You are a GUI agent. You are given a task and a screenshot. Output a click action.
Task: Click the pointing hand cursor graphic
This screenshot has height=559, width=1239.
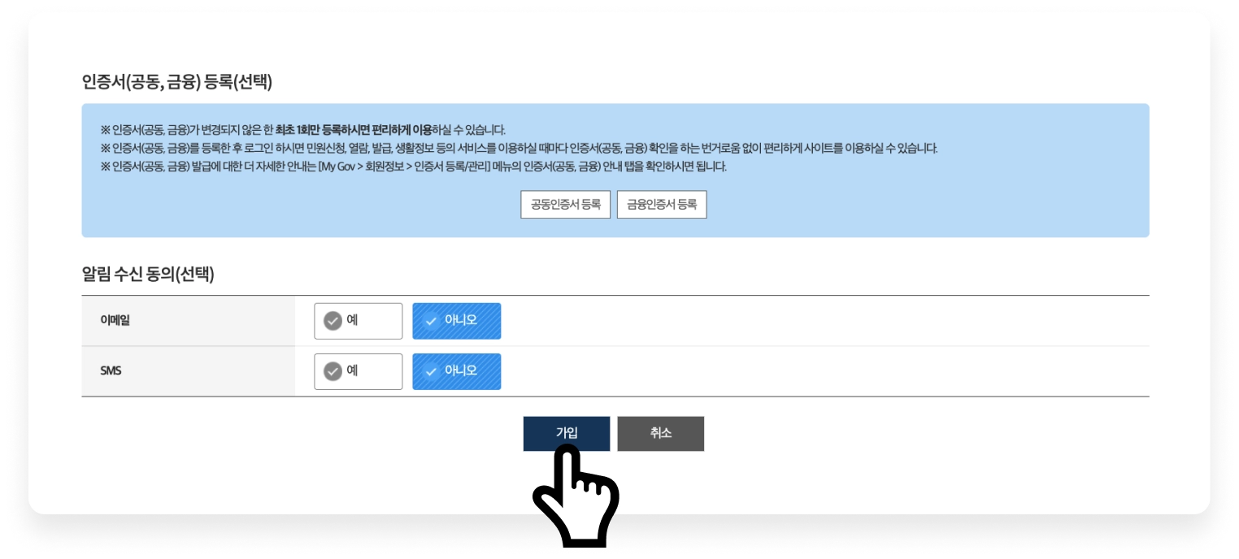(x=576, y=497)
